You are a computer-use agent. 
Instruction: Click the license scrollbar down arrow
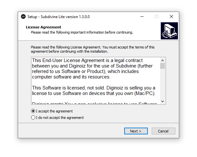(x=163, y=101)
